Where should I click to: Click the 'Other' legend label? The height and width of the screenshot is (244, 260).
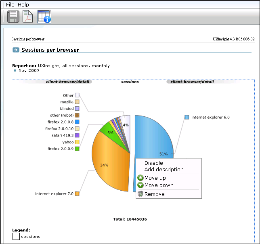click(68, 95)
